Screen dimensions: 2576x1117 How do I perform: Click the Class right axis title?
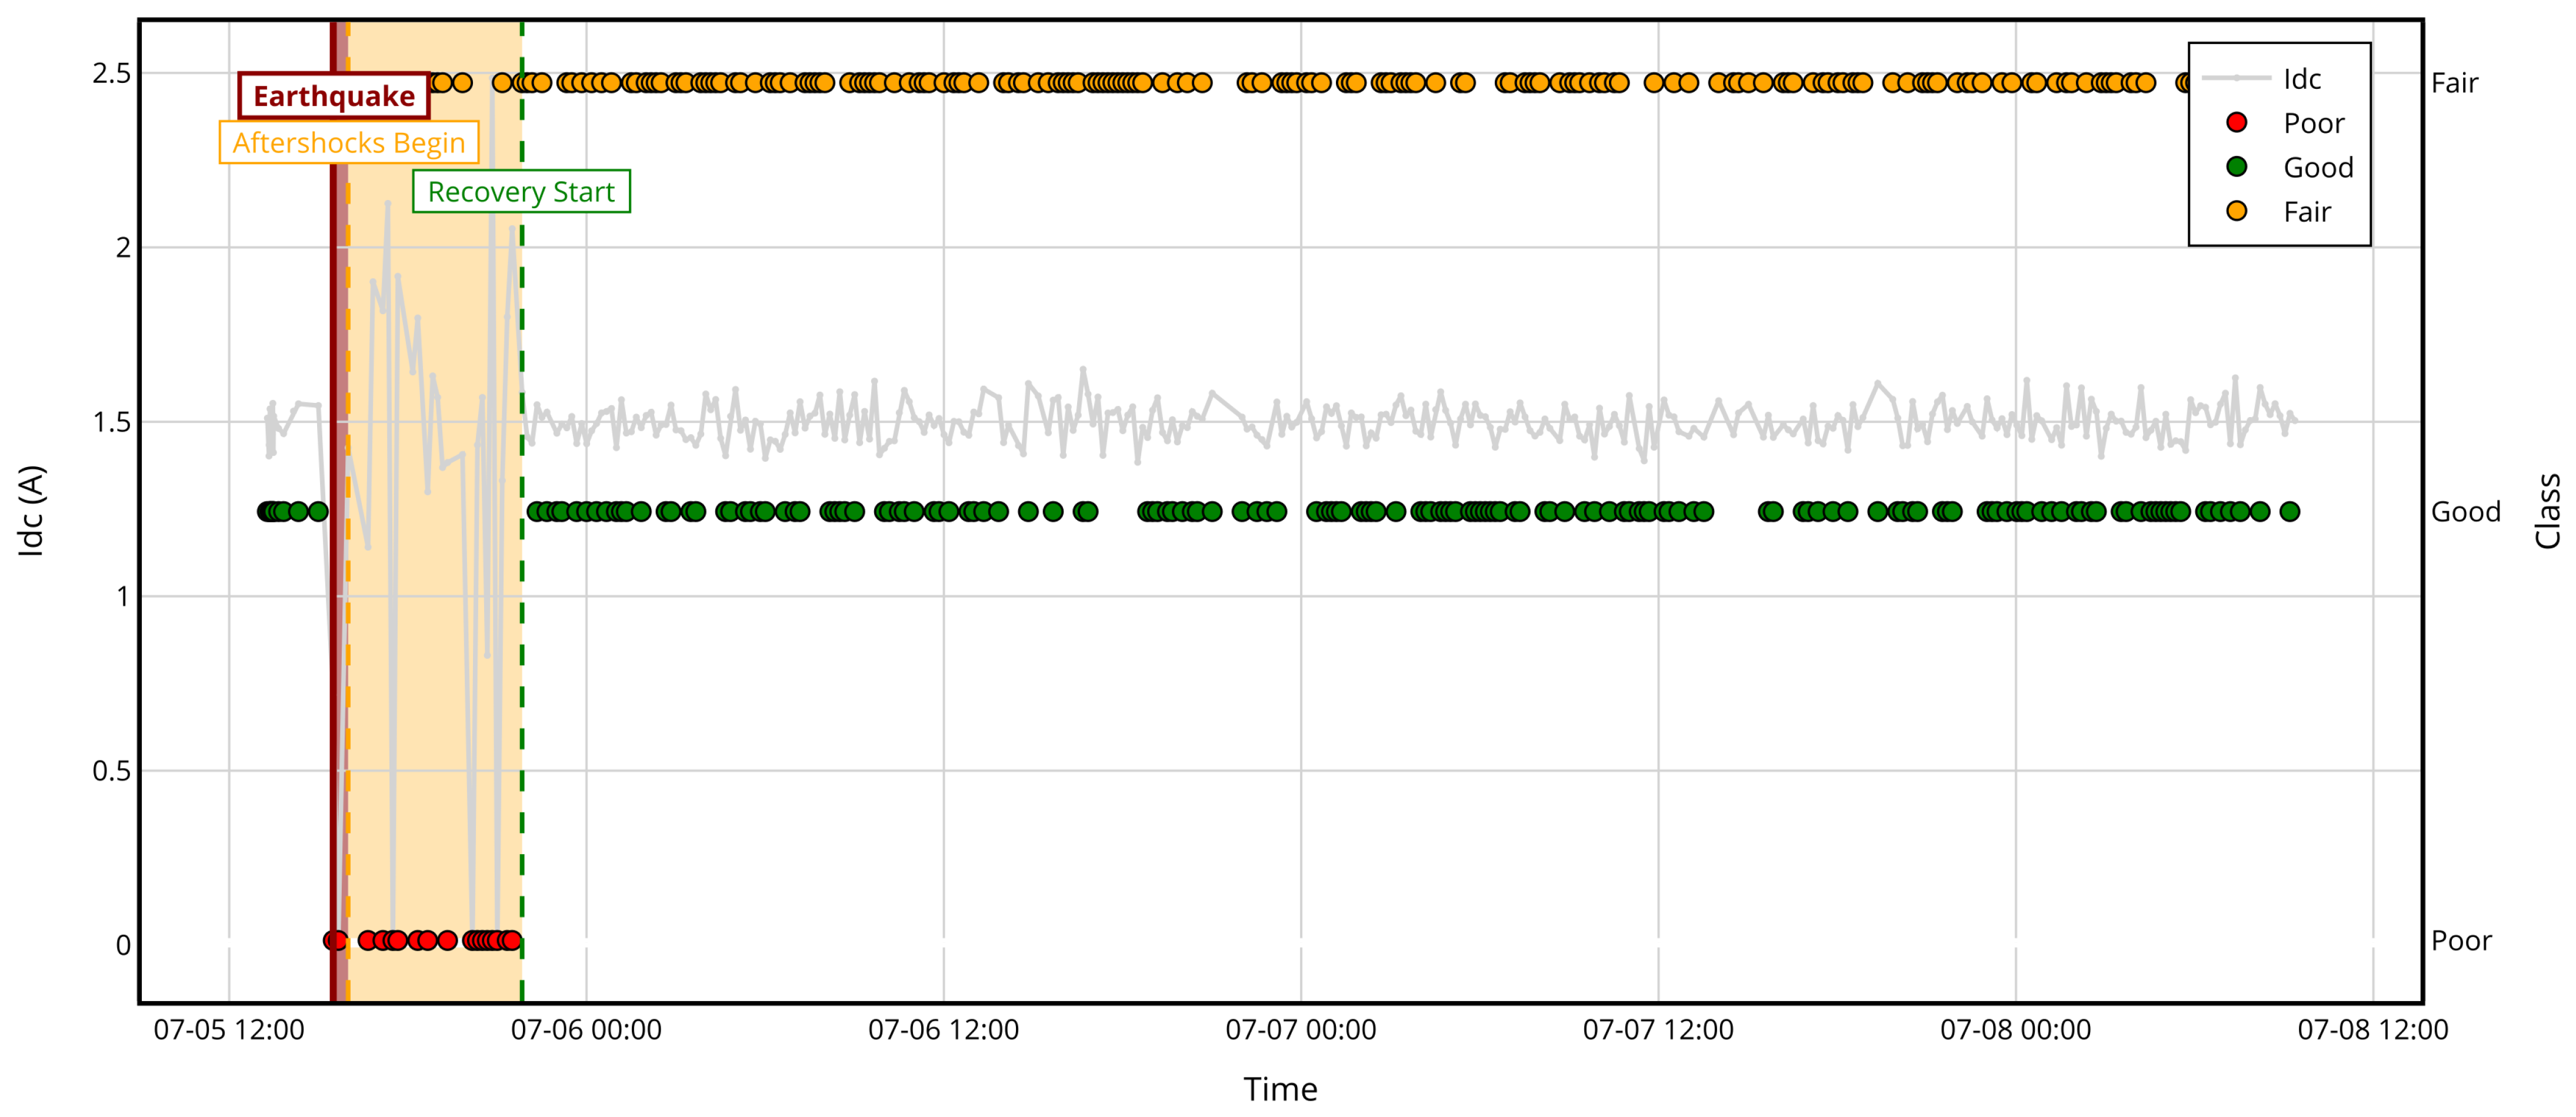click(x=2547, y=511)
